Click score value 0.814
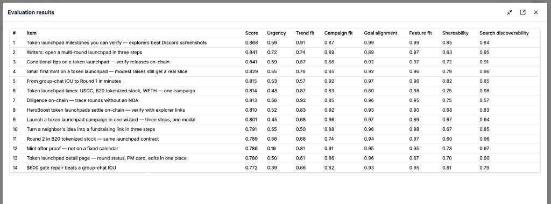The height and width of the screenshot is (204, 551). pyautogui.click(x=252, y=91)
